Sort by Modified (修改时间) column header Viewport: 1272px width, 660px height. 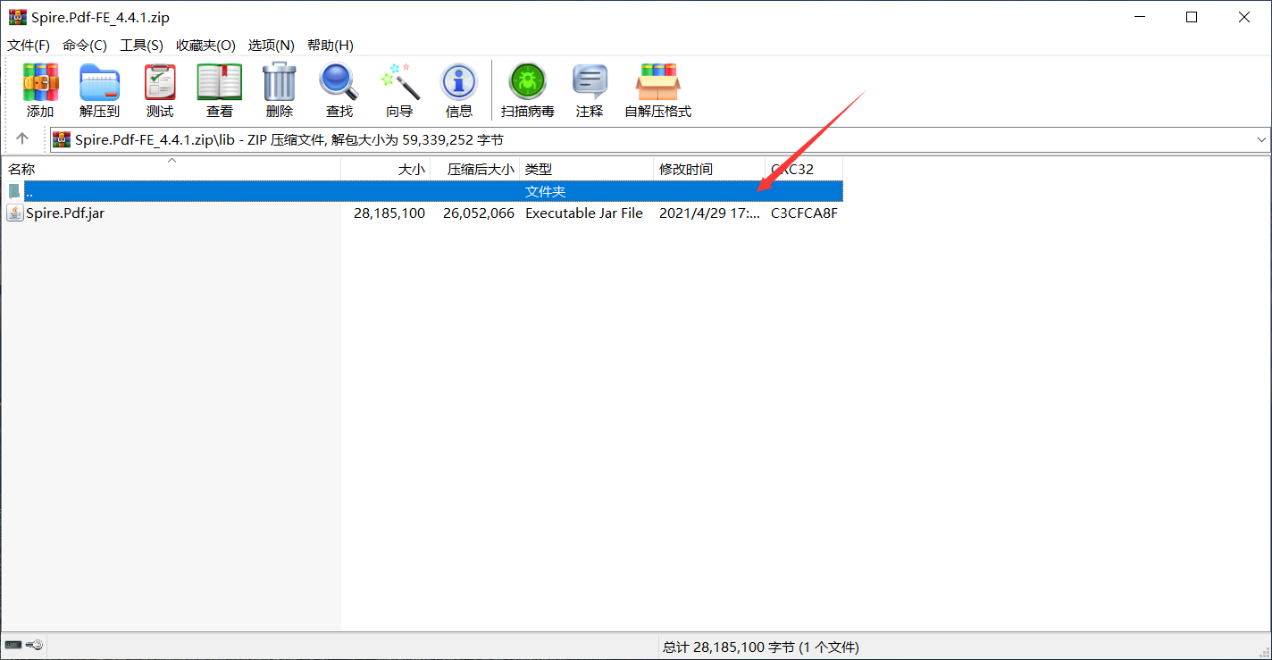[x=709, y=169]
